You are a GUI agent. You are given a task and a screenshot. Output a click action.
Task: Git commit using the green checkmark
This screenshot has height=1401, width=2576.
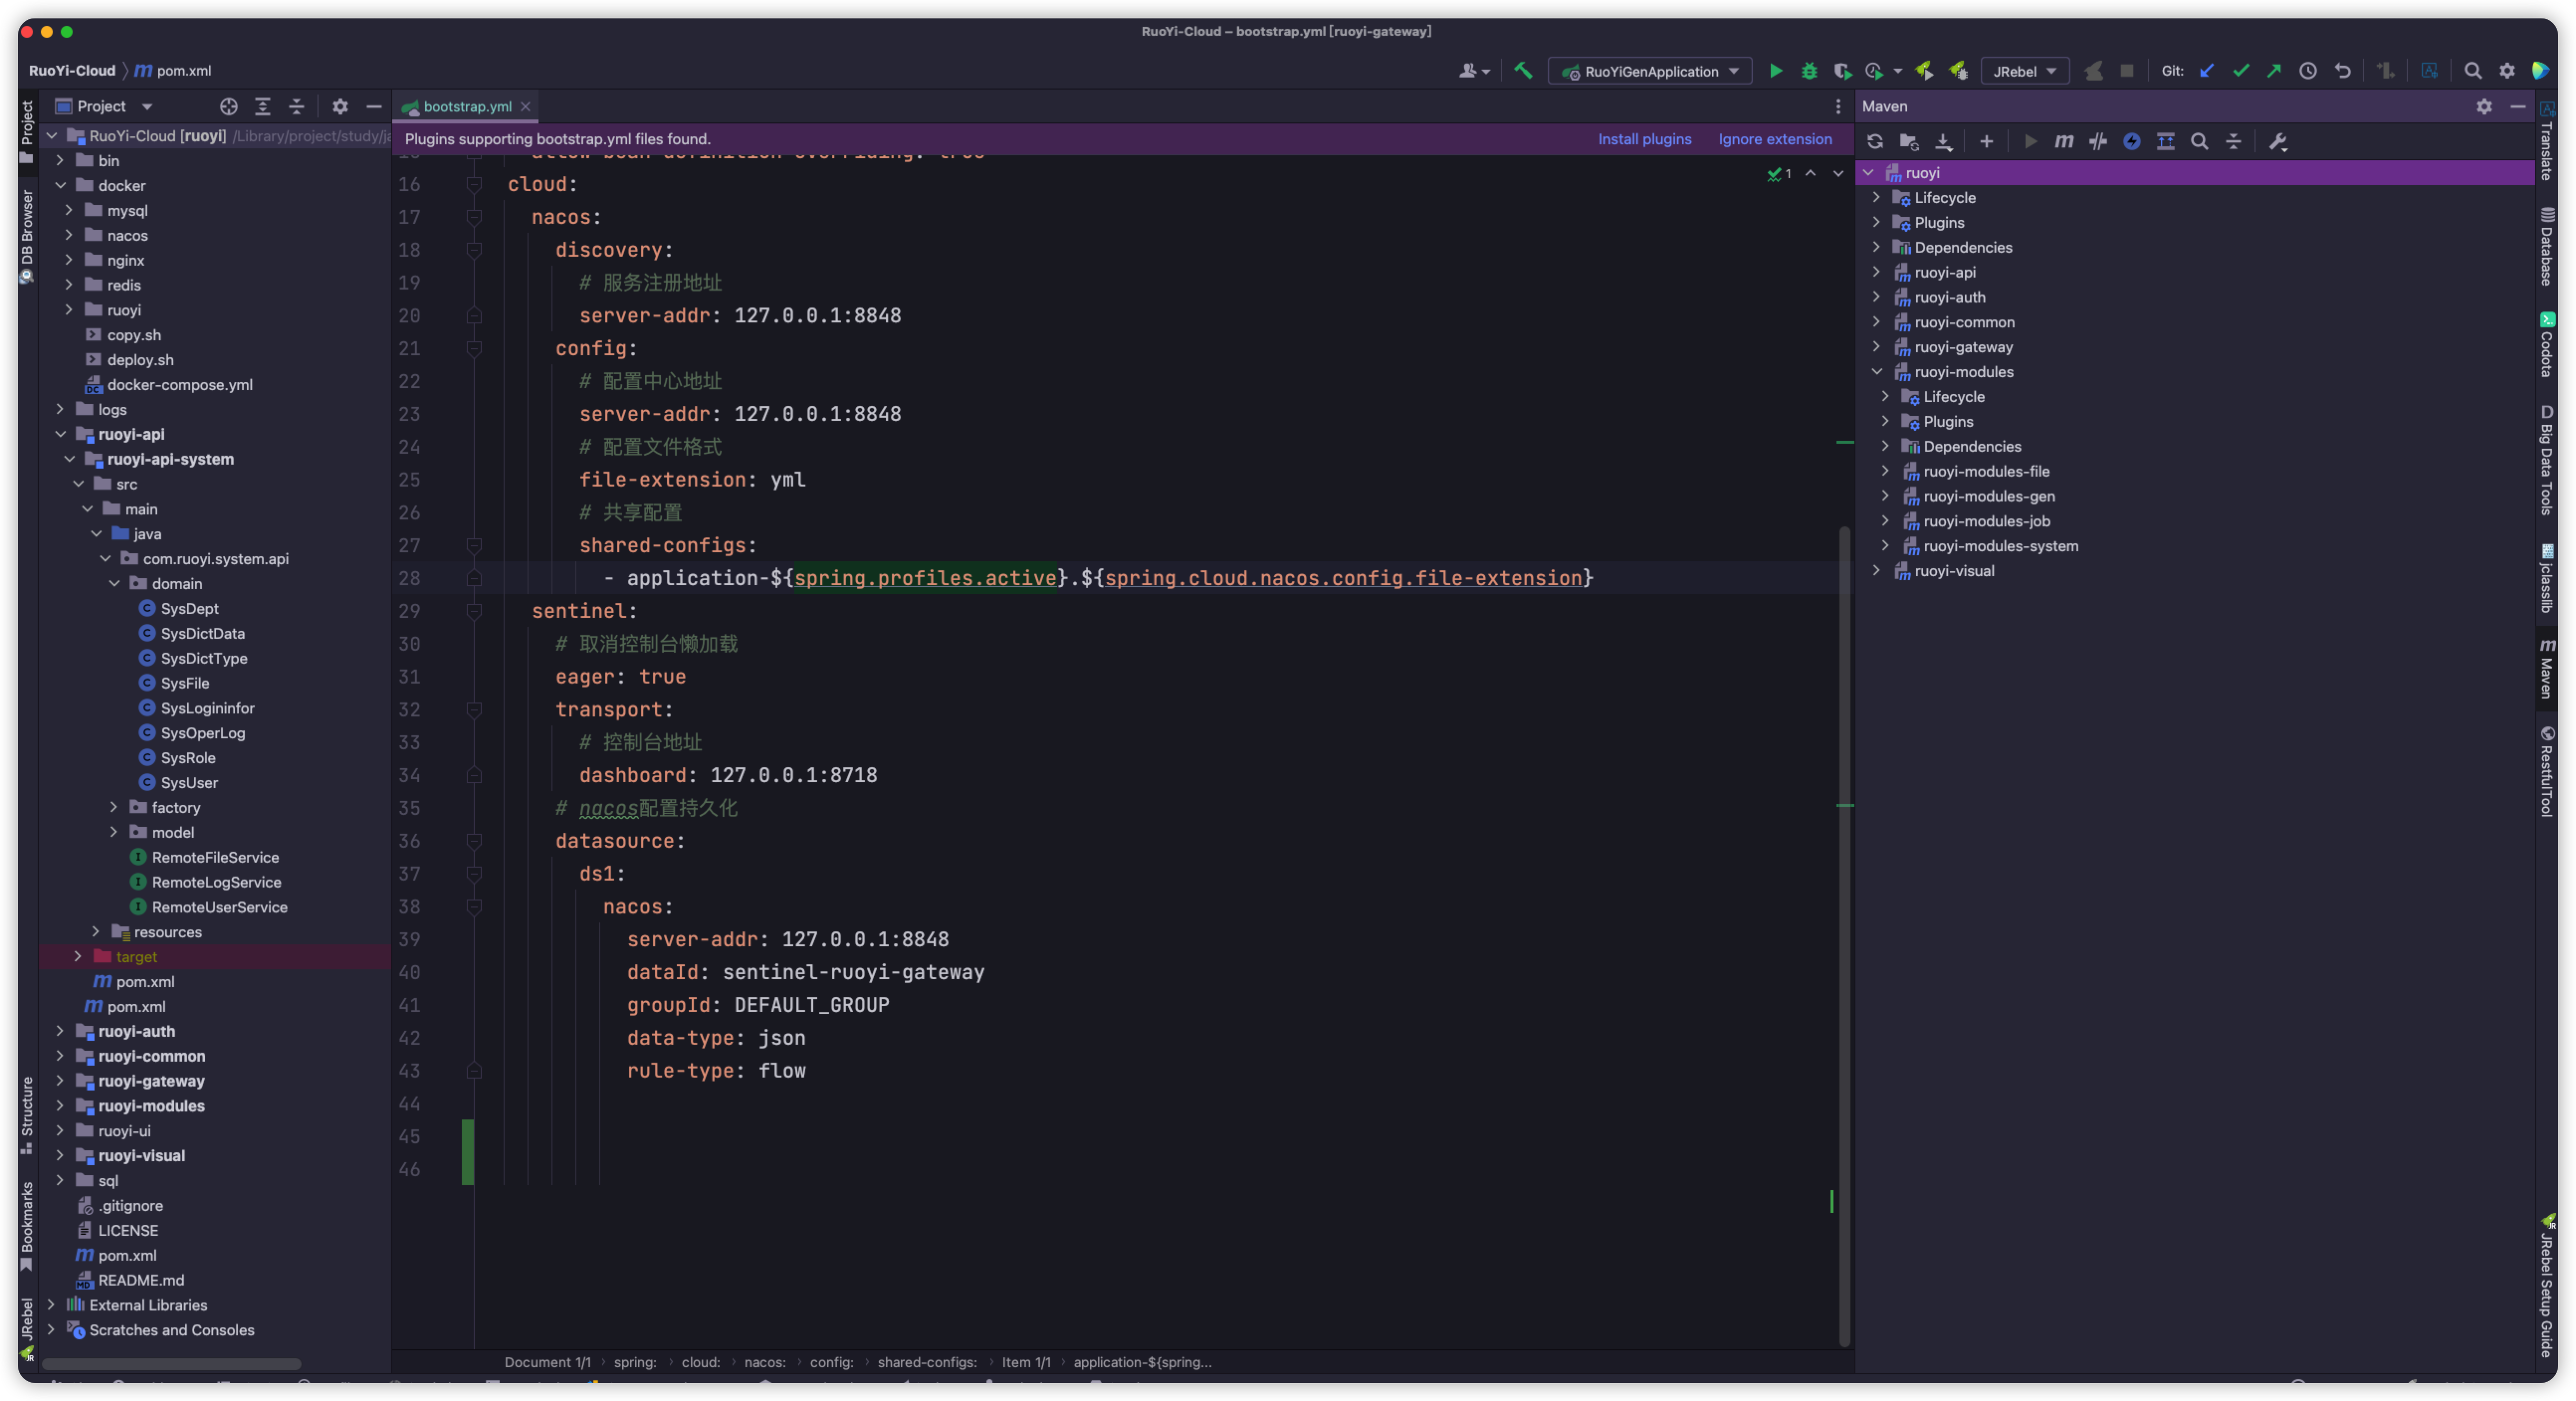(x=2241, y=71)
